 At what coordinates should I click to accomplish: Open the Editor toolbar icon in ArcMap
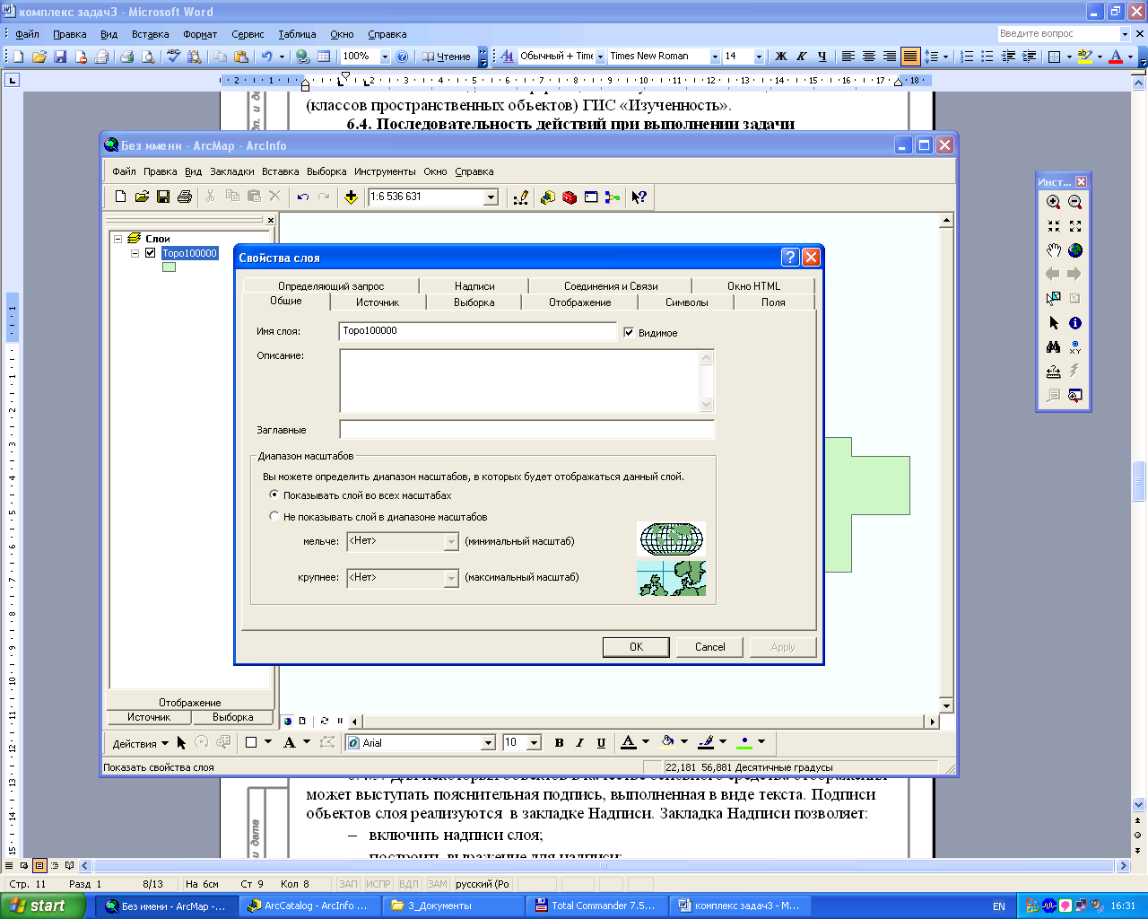[x=520, y=197]
